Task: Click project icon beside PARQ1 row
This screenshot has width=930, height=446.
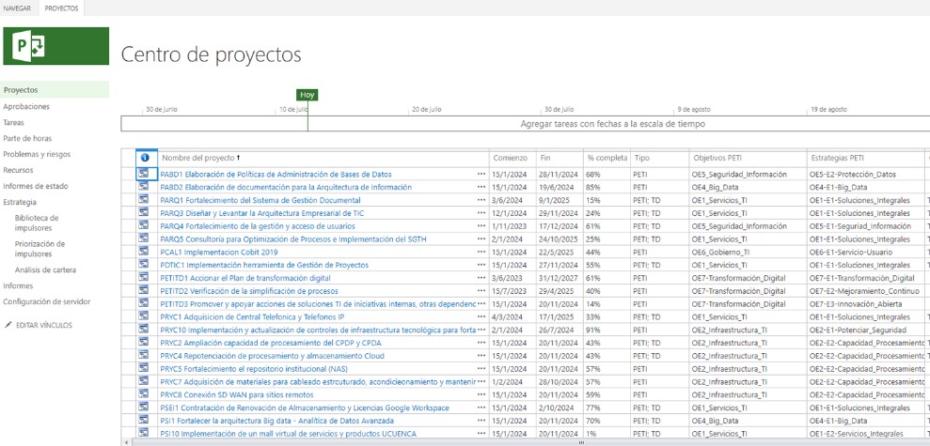Action: tap(145, 200)
